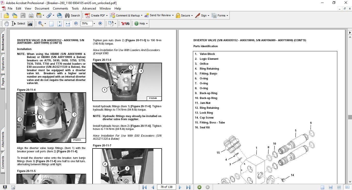The height and width of the screenshot is (190, 352).
Task: Switch to single page layout
Action: pos(322,187)
